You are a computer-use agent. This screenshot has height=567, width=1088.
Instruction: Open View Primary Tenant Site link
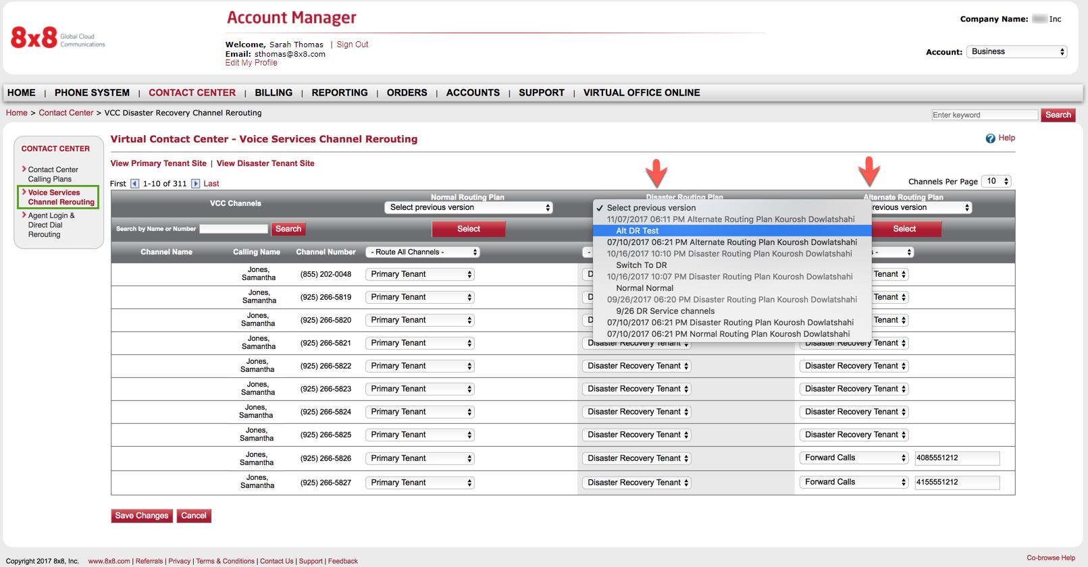click(159, 163)
